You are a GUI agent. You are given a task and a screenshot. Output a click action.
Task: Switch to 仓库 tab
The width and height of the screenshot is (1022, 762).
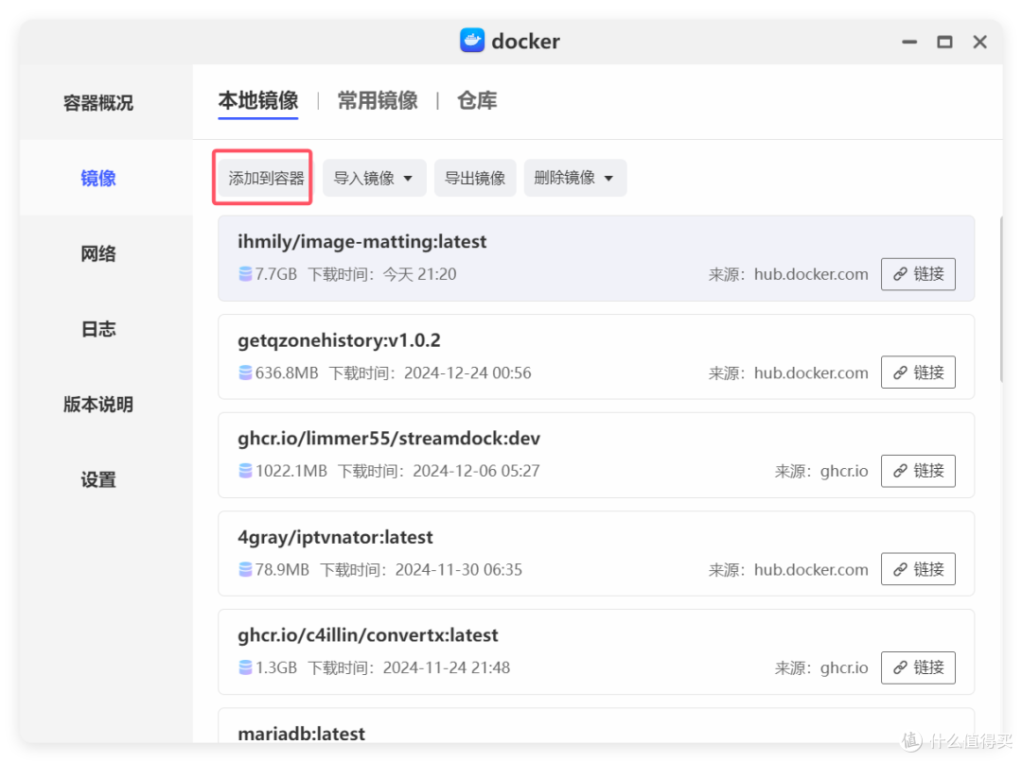(x=477, y=101)
